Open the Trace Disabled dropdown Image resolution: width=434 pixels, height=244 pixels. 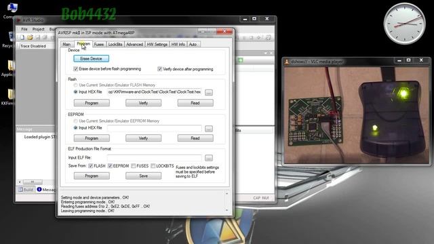pyautogui.click(x=37, y=46)
